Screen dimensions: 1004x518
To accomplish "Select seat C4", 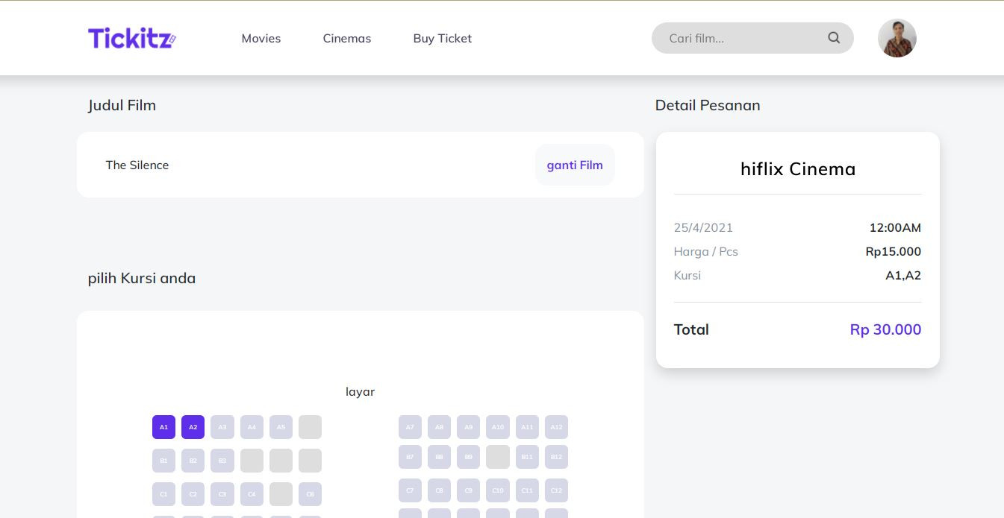I will [x=252, y=494].
